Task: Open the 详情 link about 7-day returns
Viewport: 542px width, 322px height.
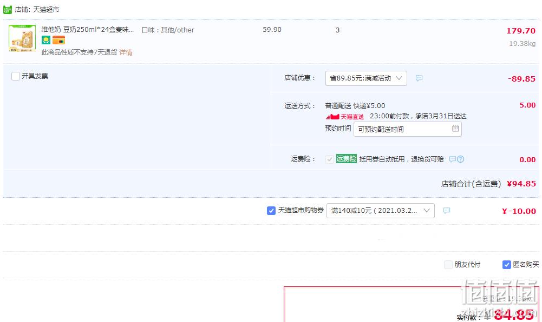Action: [126, 52]
